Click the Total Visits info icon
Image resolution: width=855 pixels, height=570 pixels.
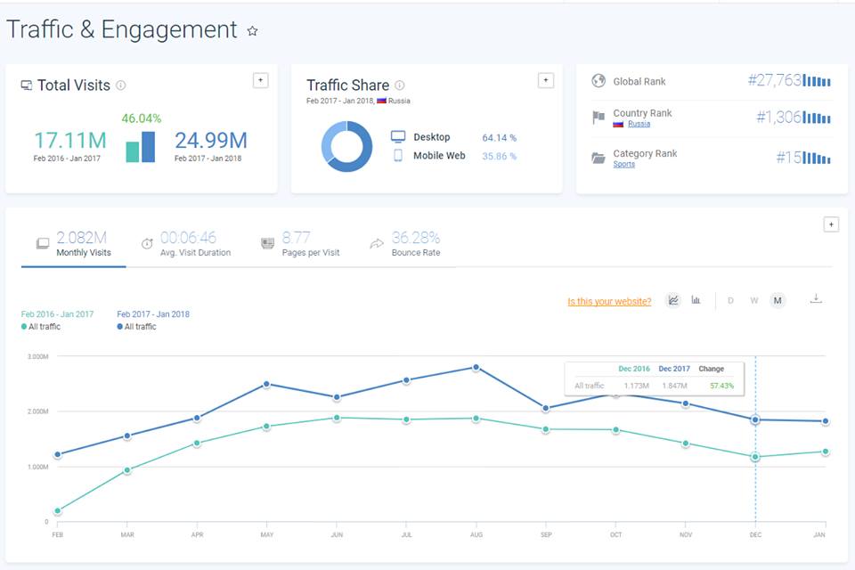[121, 85]
